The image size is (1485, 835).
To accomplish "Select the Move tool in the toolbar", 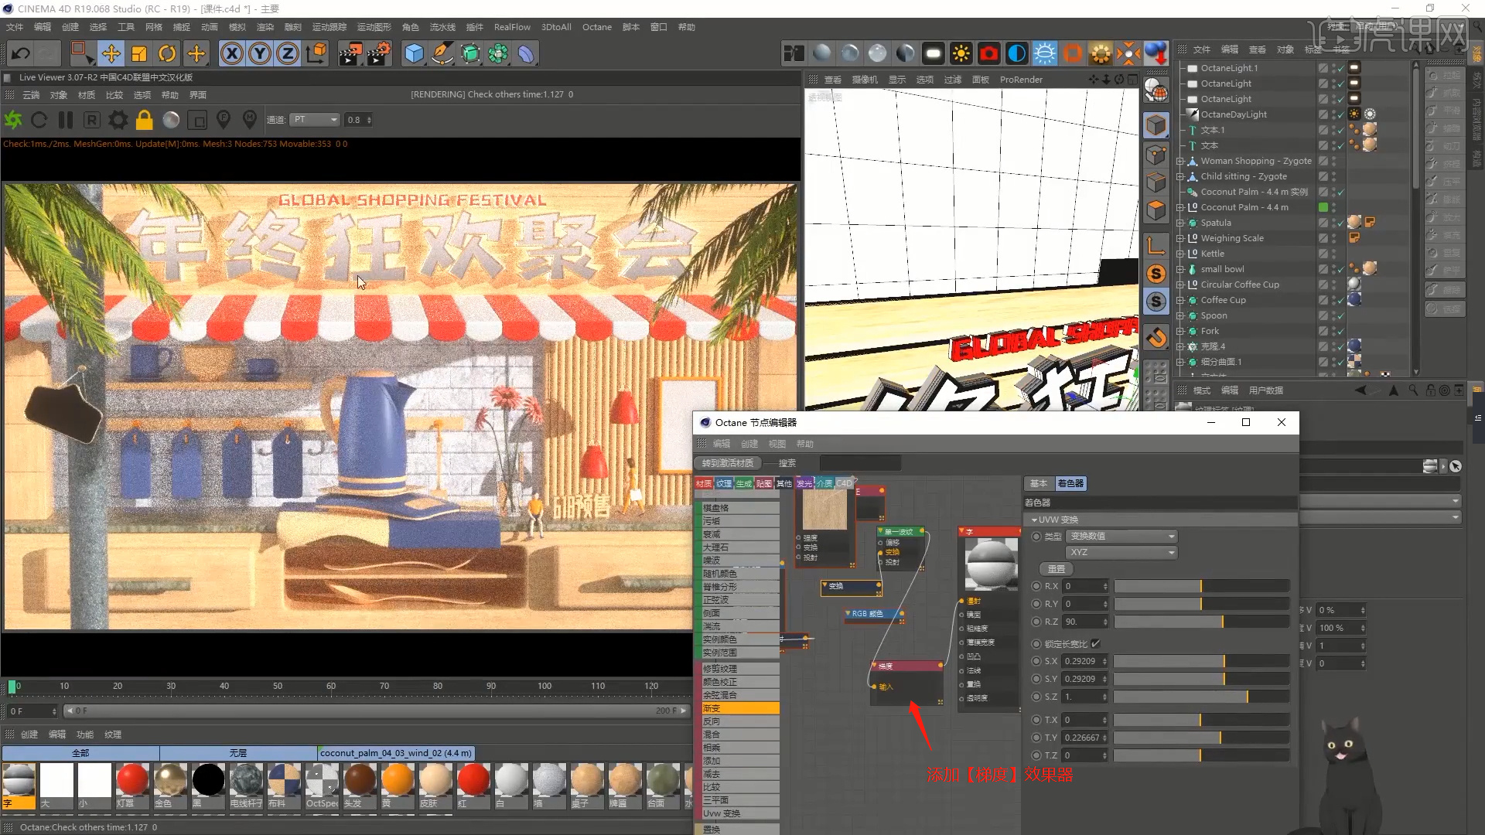I will (111, 53).
